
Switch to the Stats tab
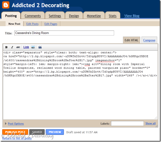pos(112,16)
